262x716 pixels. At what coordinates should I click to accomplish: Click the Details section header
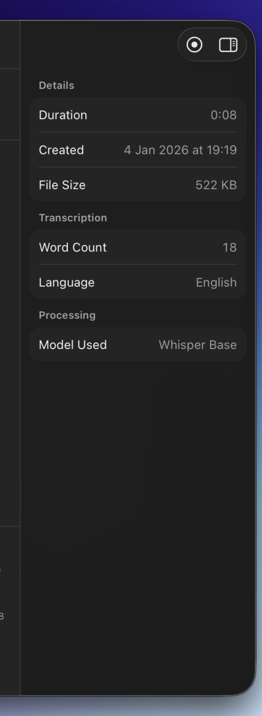click(x=56, y=85)
